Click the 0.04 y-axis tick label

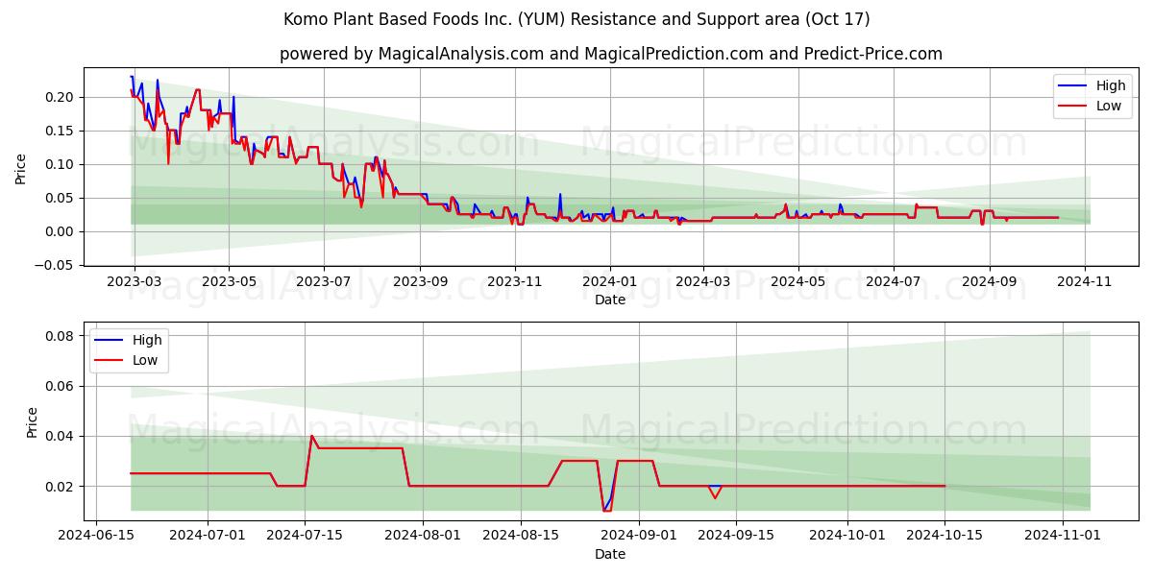(x=61, y=436)
